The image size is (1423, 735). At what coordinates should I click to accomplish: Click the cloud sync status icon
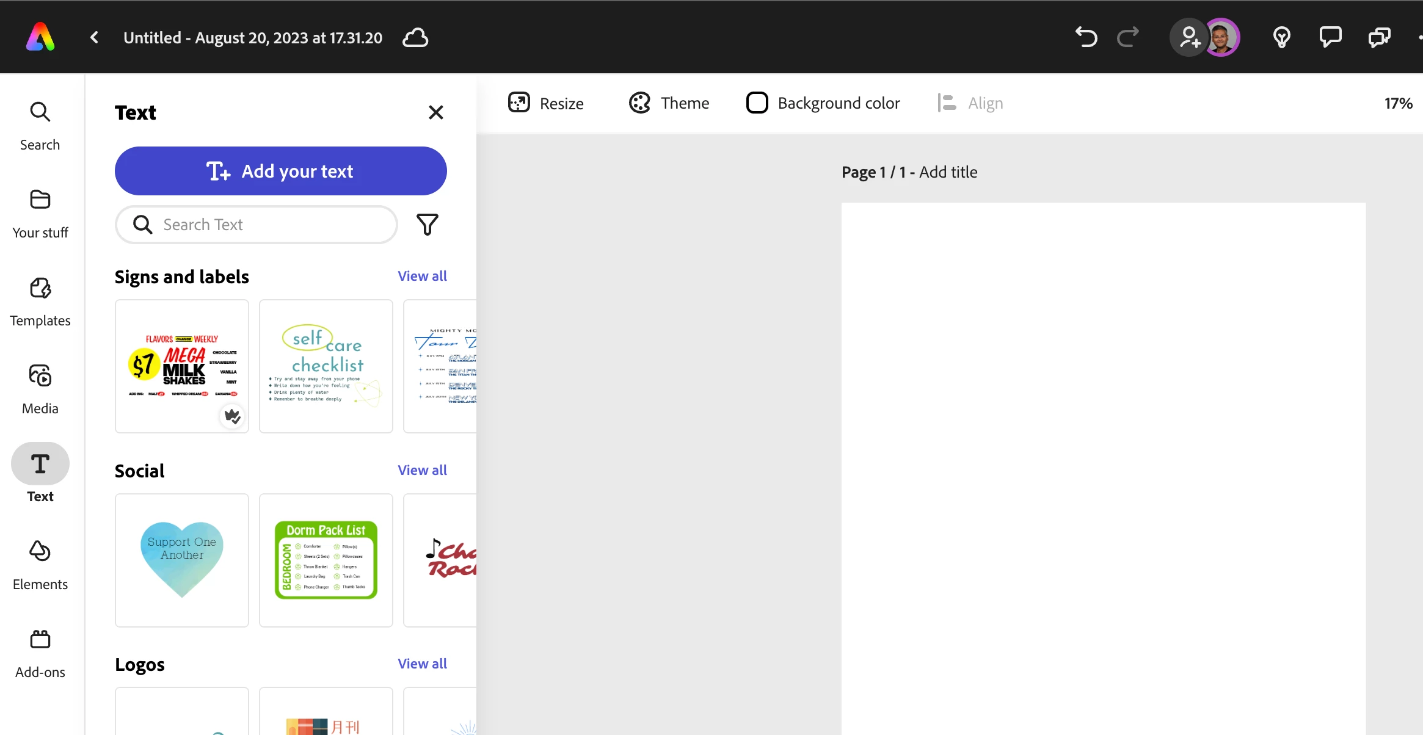pyautogui.click(x=415, y=38)
